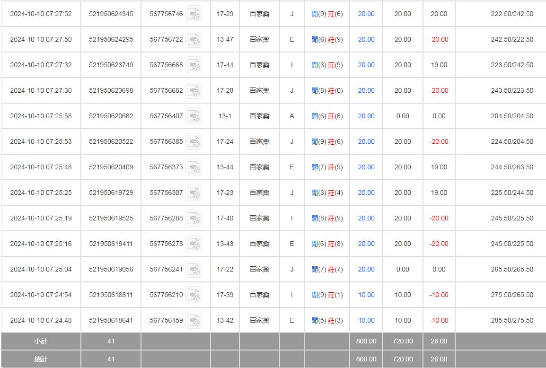
Task: Open replay icon next to 567756682
Action: pyautogui.click(x=193, y=91)
